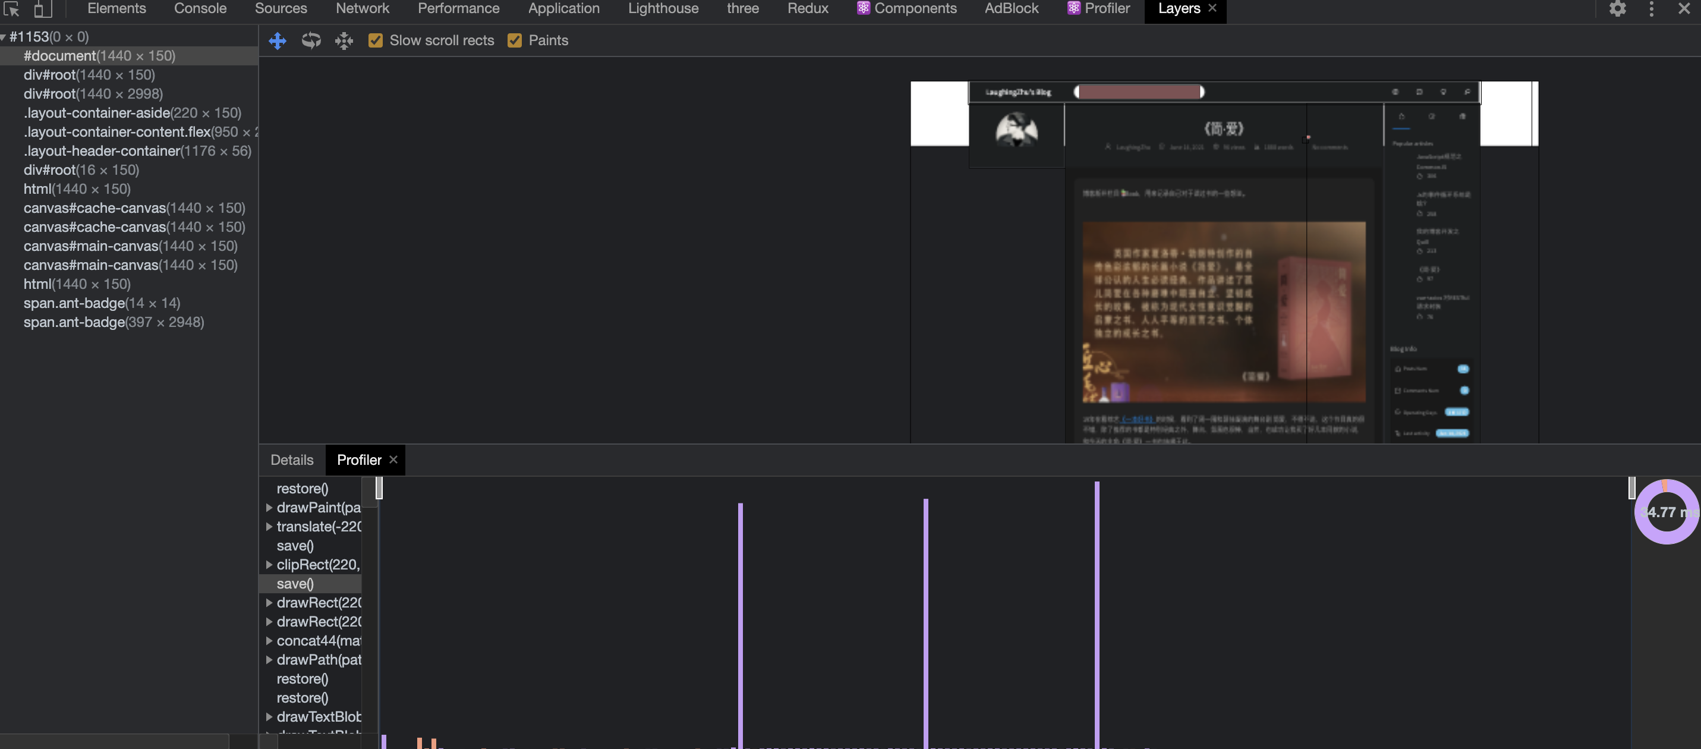
Task: Expand the drawPaint command entry
Action: (x=269, y=508)
